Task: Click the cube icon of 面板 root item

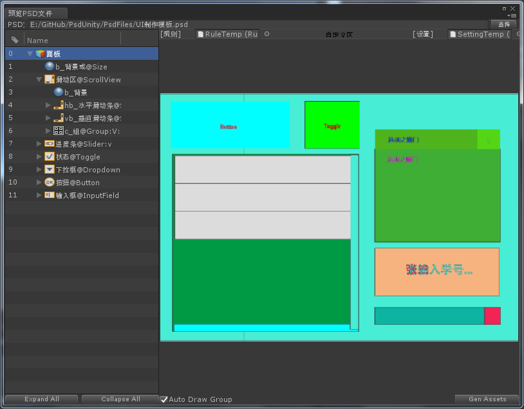Action: pyautogui.click(x=40, y=54)
